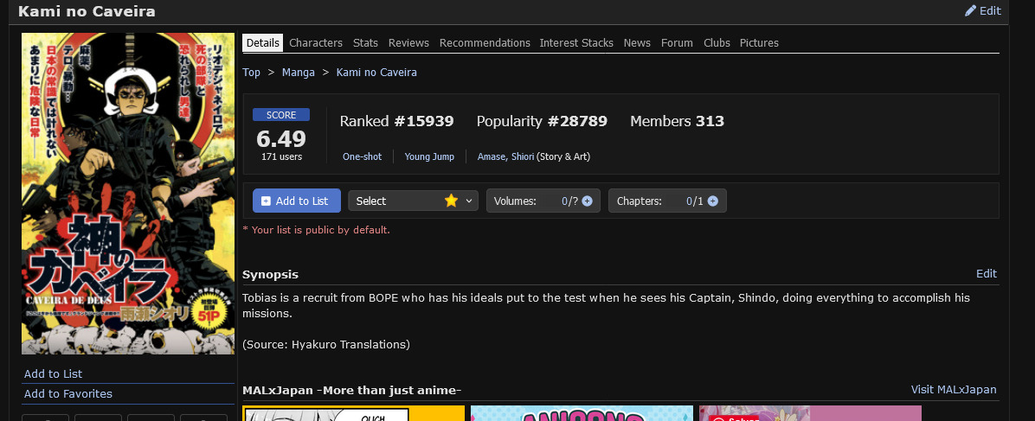Open the Reviews tab
This screenshot has width=1035, height=421.
[408, 43]
